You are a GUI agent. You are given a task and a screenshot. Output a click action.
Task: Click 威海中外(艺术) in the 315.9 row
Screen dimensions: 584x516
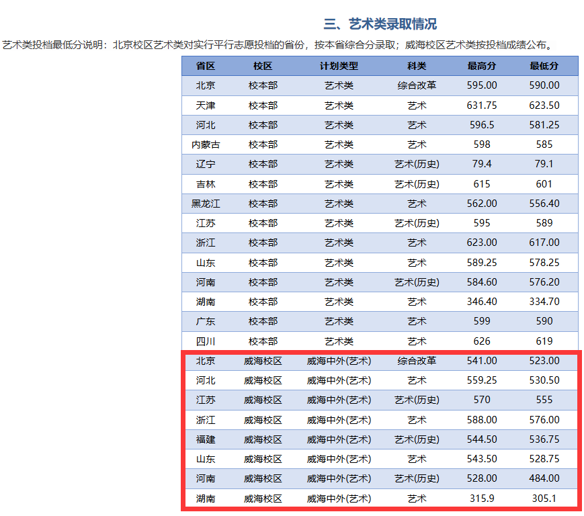[339, 498]
